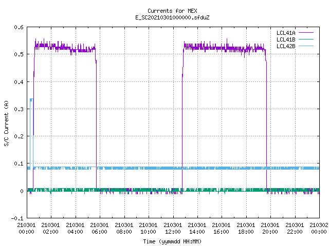Image resolution: width=329 pixels, height=246 pixels.
Task: Click the LCL41B legend label
Action: coord(286,39)
